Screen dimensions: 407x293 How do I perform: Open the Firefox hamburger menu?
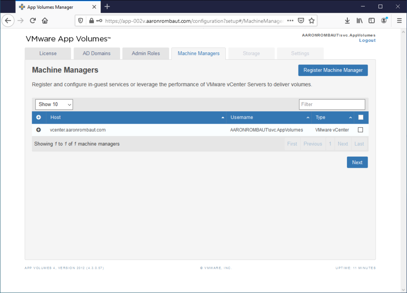(x=399, y=21)
